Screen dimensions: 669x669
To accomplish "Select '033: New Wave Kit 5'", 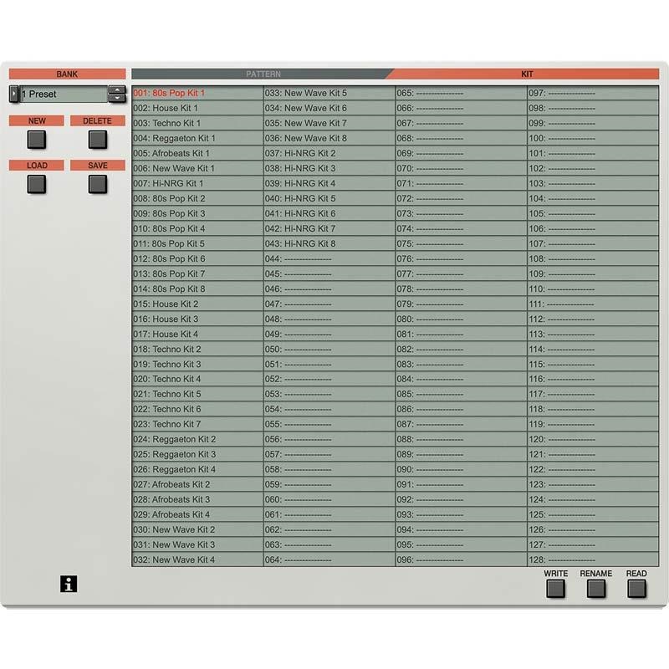I will (x=329, y=93).
